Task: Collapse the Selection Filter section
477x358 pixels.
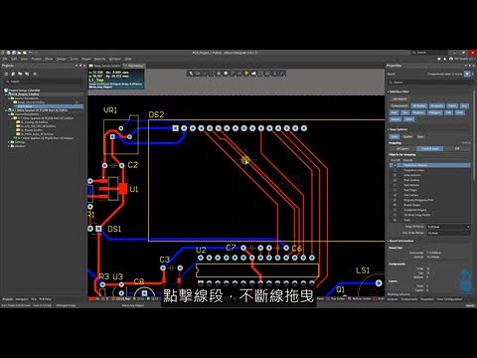Action: click(x=389, y=91)
